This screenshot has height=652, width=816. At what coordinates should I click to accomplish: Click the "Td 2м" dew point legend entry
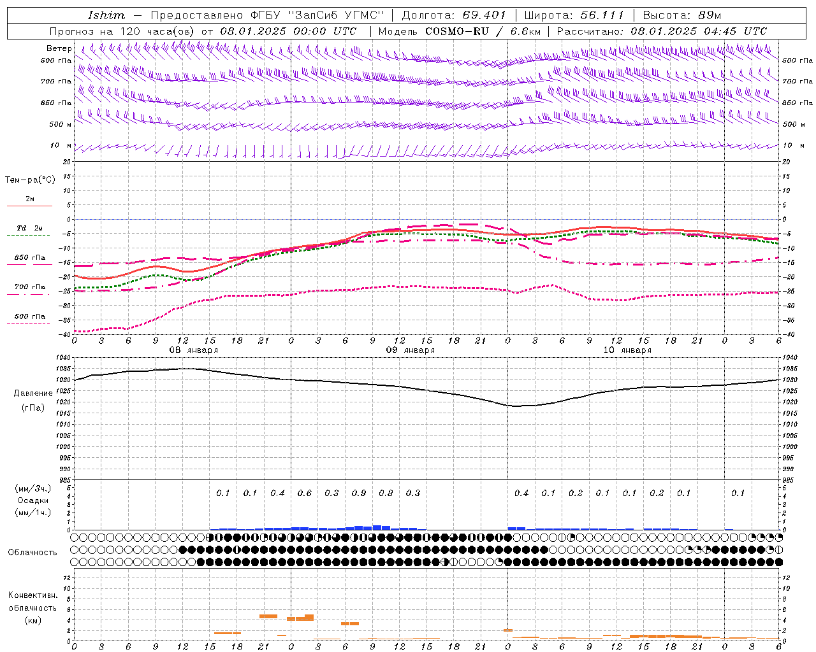[x=29, y=228]
